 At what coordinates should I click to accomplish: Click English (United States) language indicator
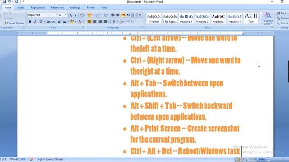pos(50,159)
